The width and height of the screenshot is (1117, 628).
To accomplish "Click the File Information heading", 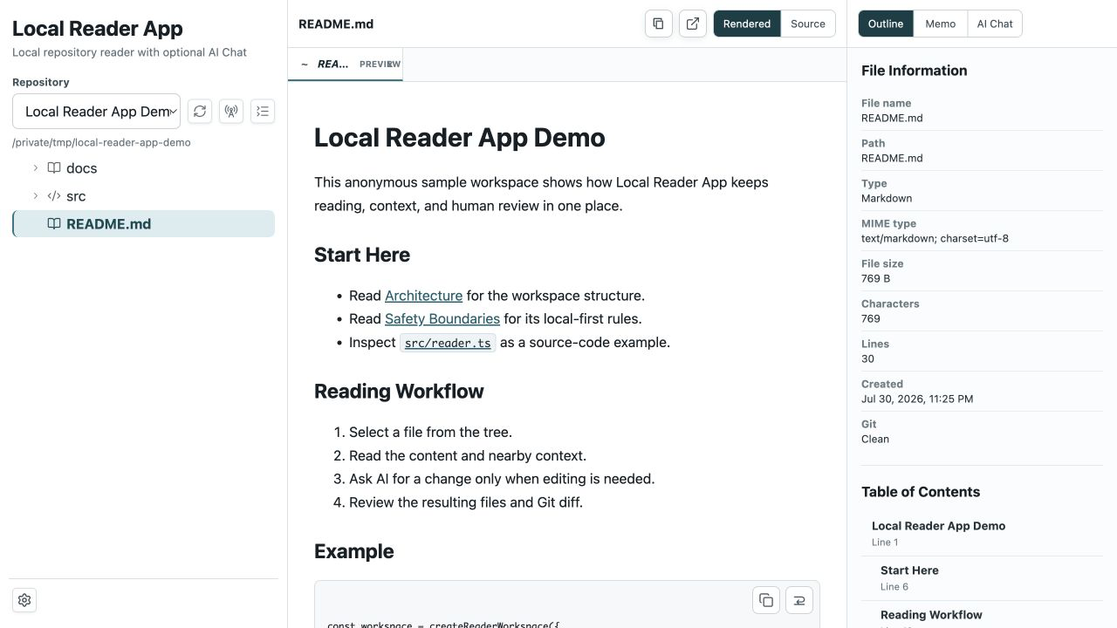I will coord(914,71).
